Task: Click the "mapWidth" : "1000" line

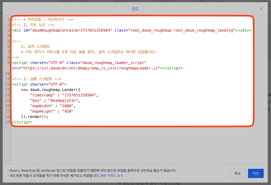Action: 53,106
